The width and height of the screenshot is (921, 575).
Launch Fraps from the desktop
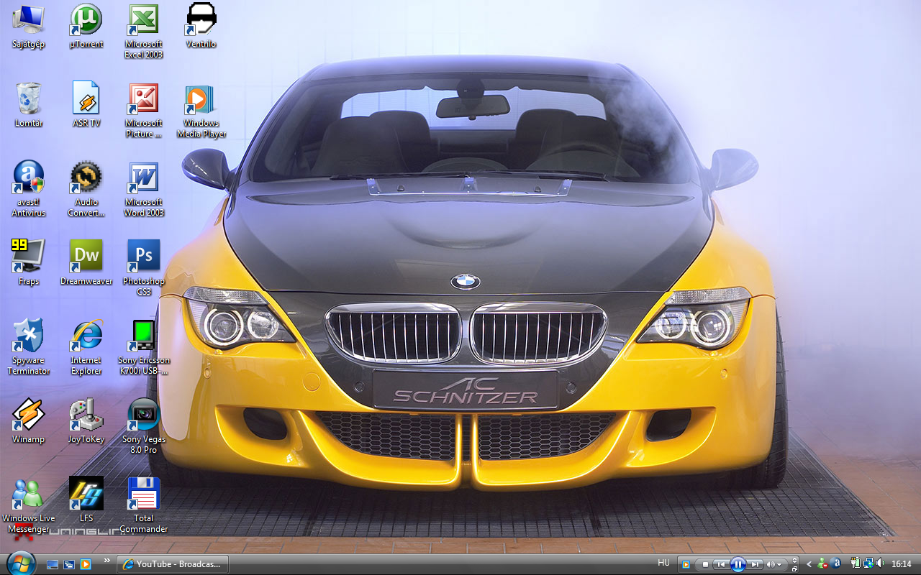(29, 264)
